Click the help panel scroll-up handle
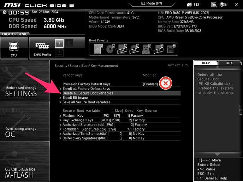 pos(217,67)
